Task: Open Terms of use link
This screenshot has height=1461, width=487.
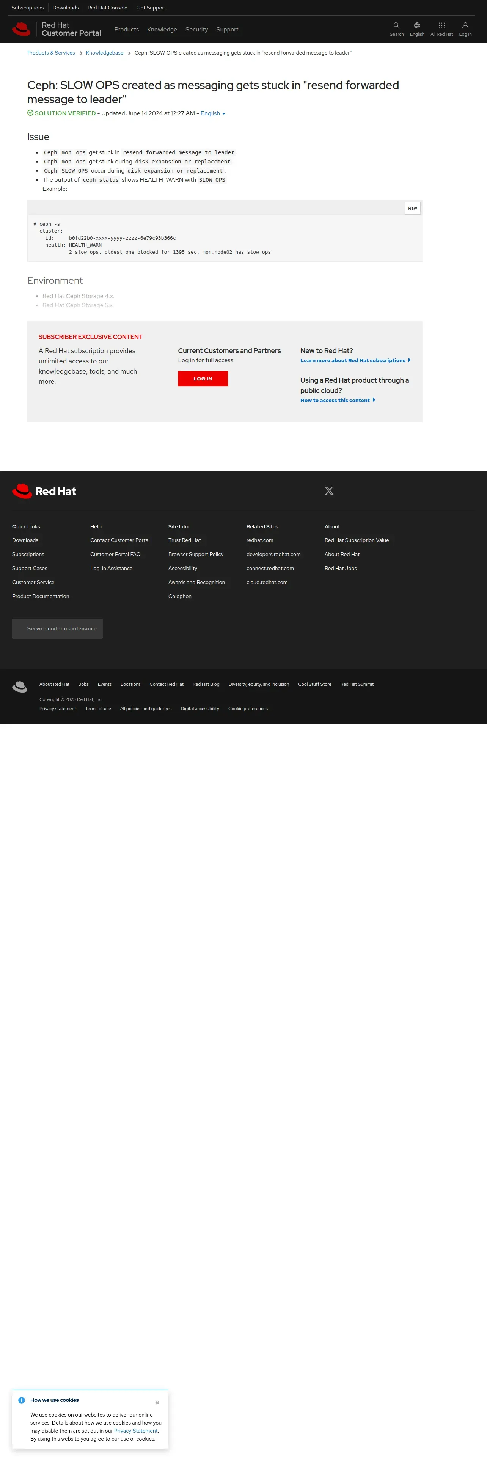Action: pyautogui.click(x=98, y=709)
